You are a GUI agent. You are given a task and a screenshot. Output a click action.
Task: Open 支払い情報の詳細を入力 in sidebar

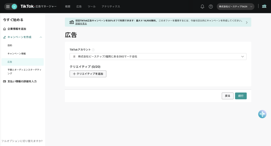coord(22,81)
